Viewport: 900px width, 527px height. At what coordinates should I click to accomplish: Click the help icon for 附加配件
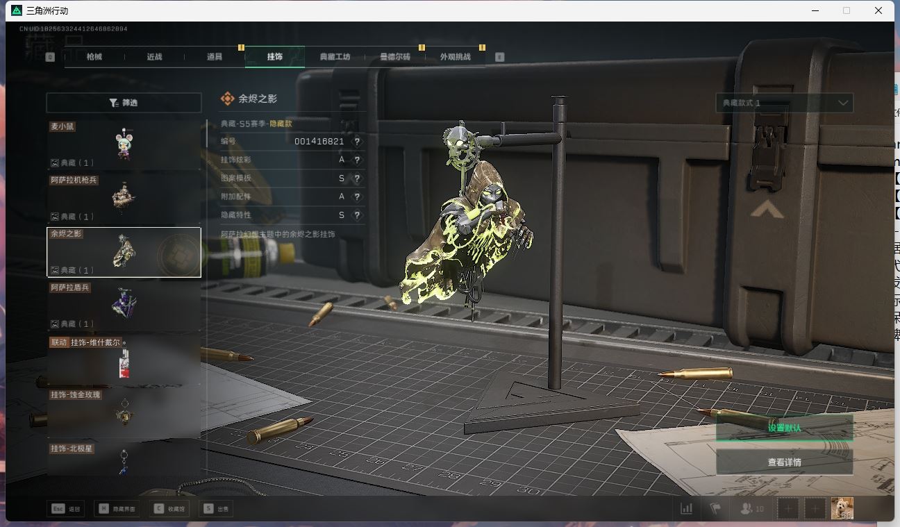click(x=357, y=197)
